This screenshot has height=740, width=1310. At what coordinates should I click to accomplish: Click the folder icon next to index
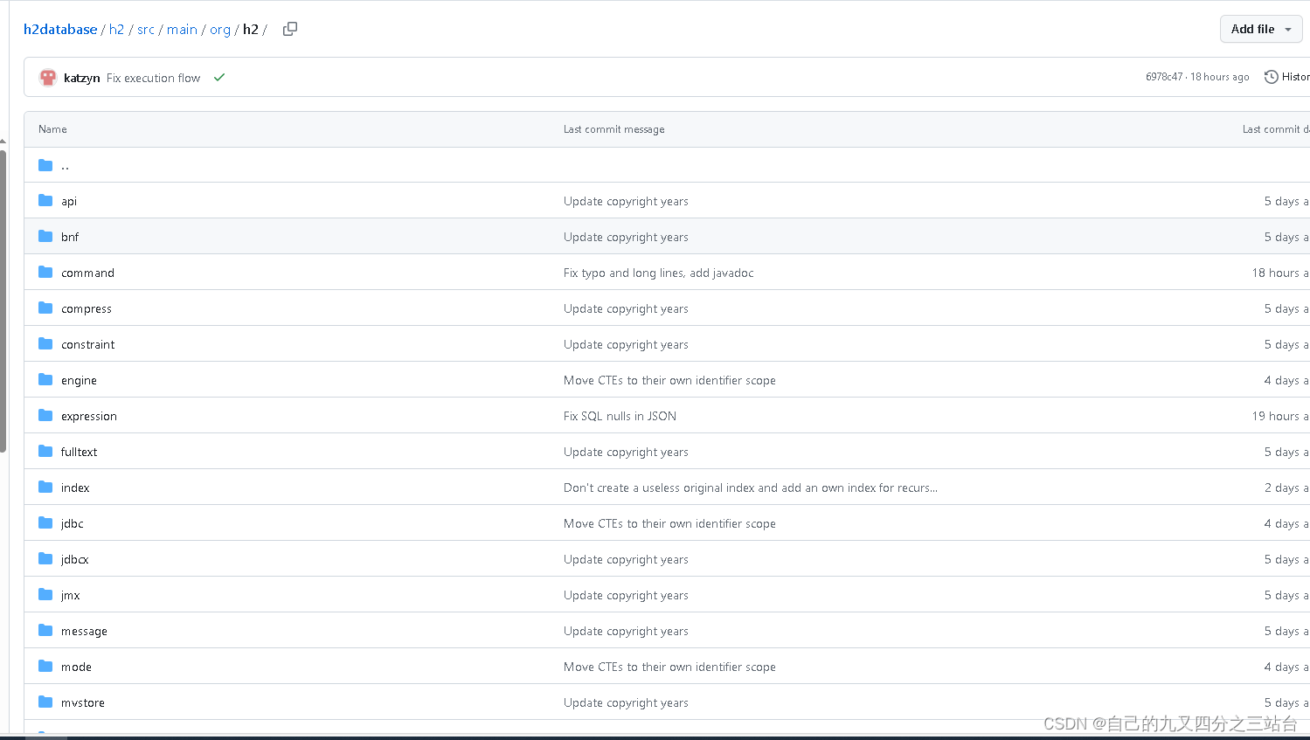click(45, 488)
